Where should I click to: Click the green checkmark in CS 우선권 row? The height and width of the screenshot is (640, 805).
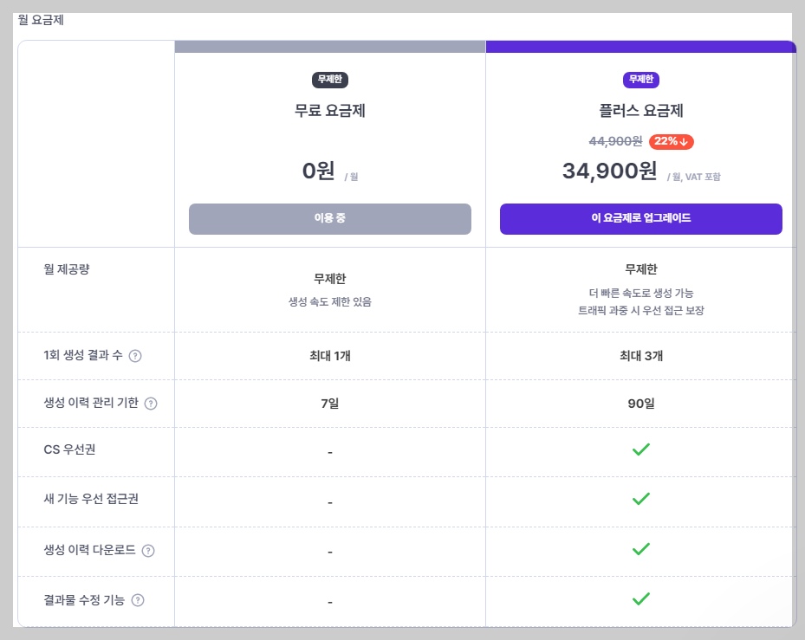(640, 449)
